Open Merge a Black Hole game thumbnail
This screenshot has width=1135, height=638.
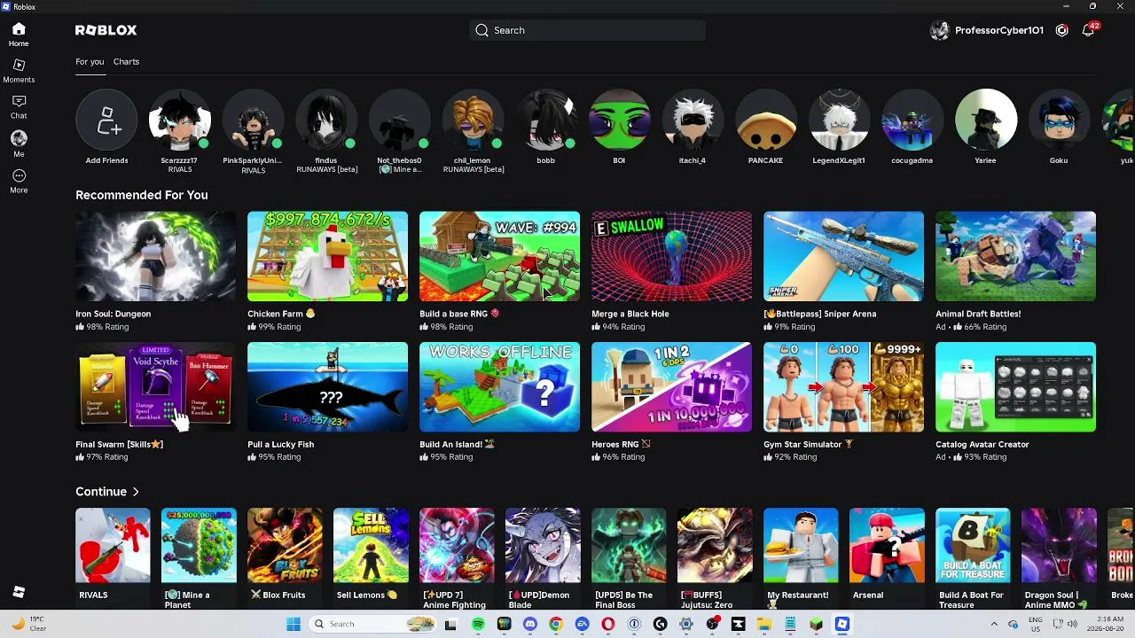[x=671, y=256]
